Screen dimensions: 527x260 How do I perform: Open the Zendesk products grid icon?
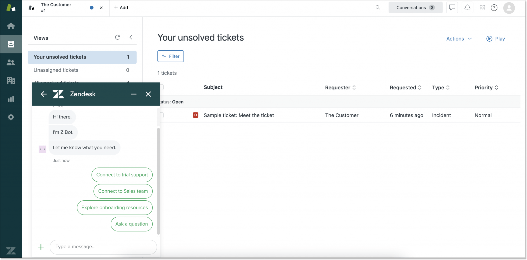point(482,7)
